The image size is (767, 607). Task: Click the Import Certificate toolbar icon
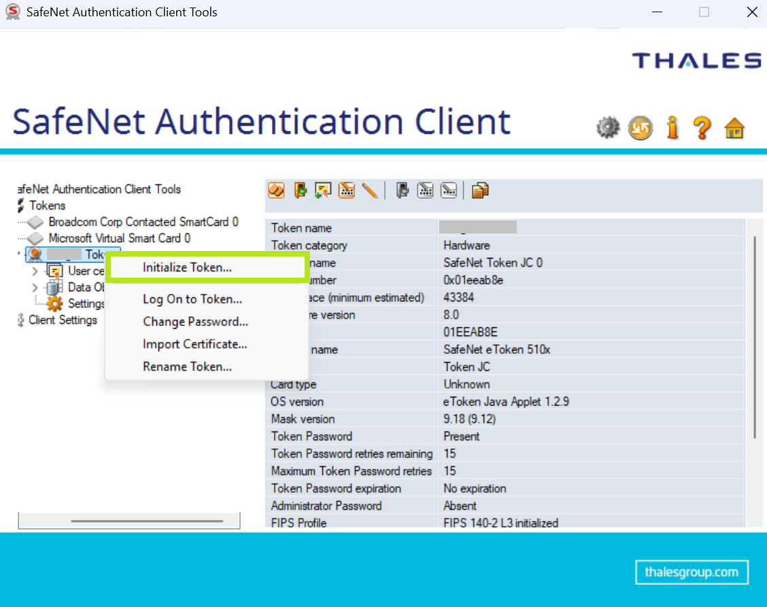(324, 191)
